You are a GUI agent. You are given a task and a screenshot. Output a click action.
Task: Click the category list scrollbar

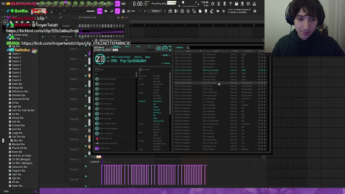tap(170, 93)
